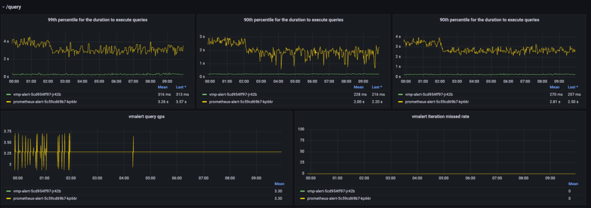Click the 3.57 s last value in 99th percentile legend
591x208 pixels.
tap(182, 102)
